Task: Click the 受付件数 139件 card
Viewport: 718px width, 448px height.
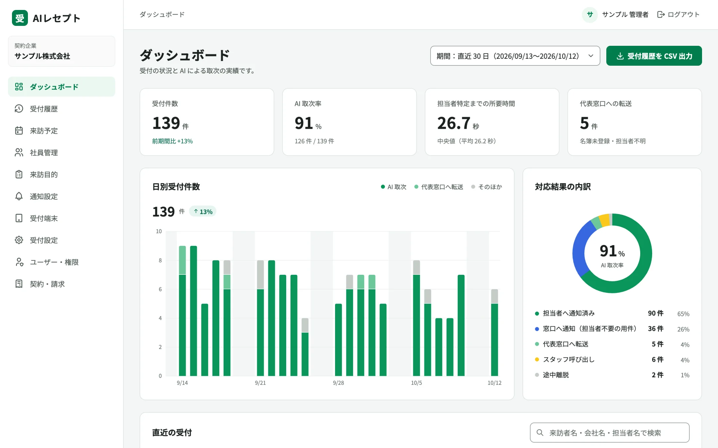Action: click(207, 122)
